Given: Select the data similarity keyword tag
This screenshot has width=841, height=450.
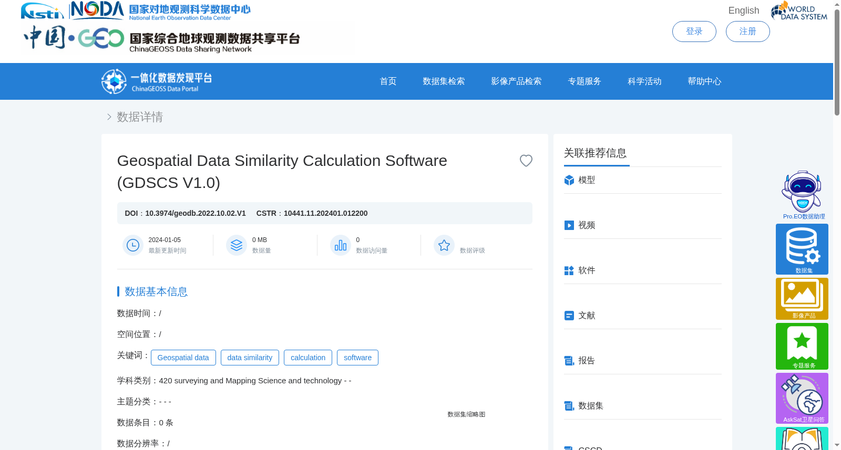Looking at the screenshot, I should click(x=250, y=358).
